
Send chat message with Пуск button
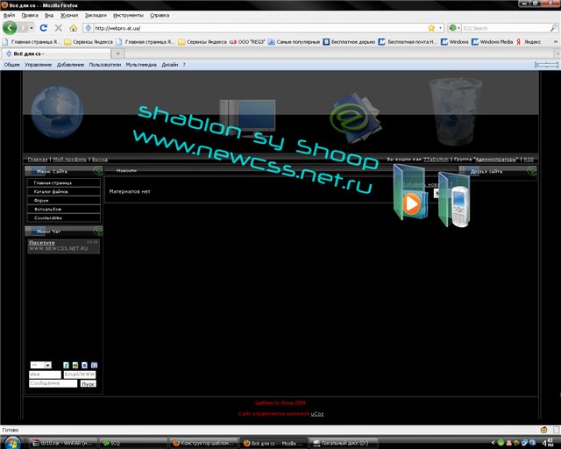(x=88, y=384)
